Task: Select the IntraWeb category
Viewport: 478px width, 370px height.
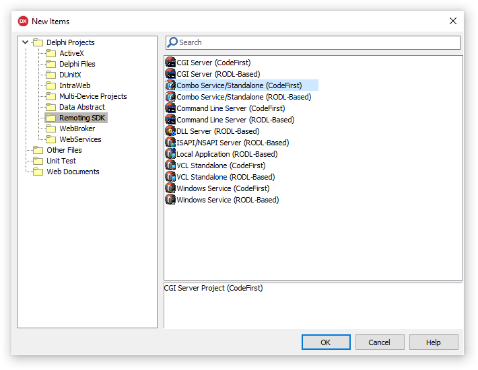Action: [x=75, y=85]
